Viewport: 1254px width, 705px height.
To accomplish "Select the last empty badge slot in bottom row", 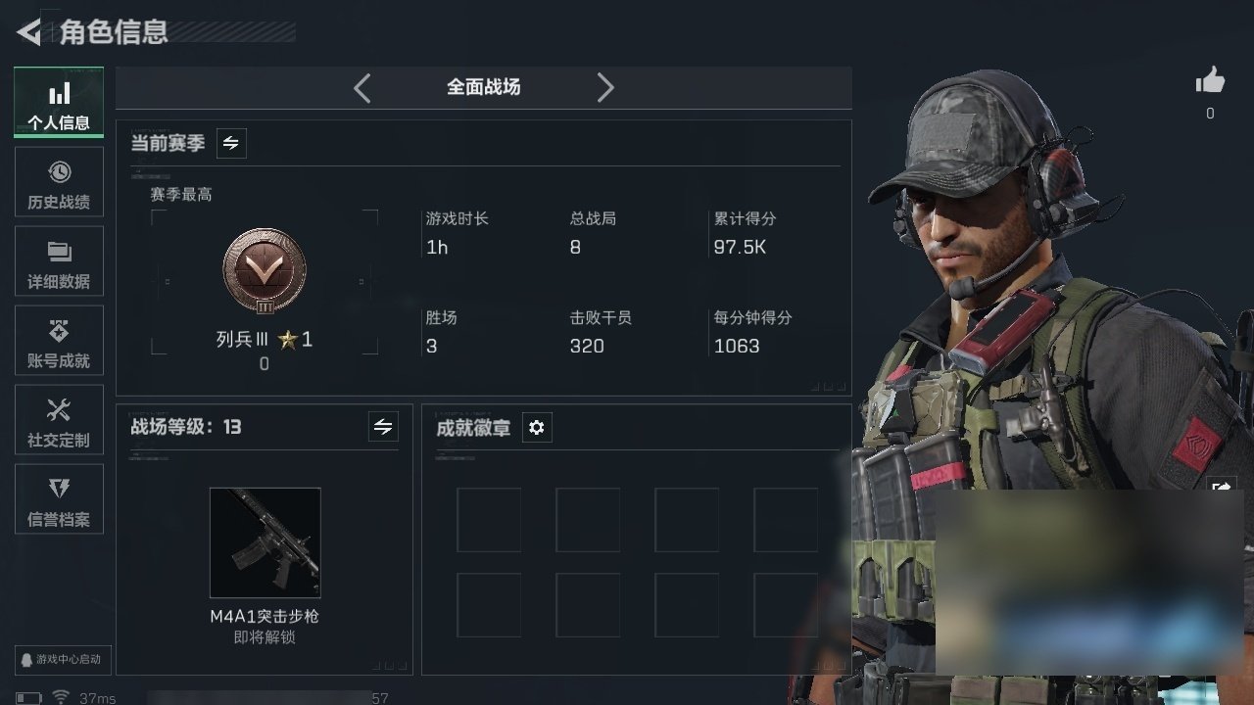I will coord(786,605).
